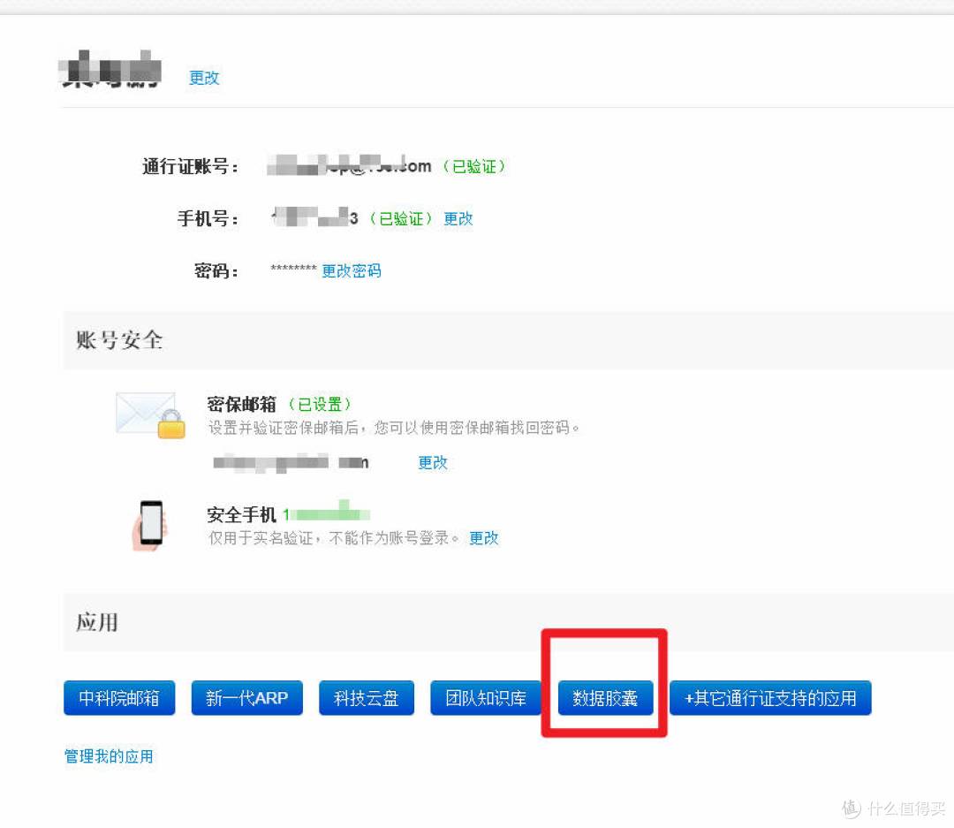Screen dimensions: 954x828
Task: Click the envelope with lock icon
Action: [x=150, y=415]
